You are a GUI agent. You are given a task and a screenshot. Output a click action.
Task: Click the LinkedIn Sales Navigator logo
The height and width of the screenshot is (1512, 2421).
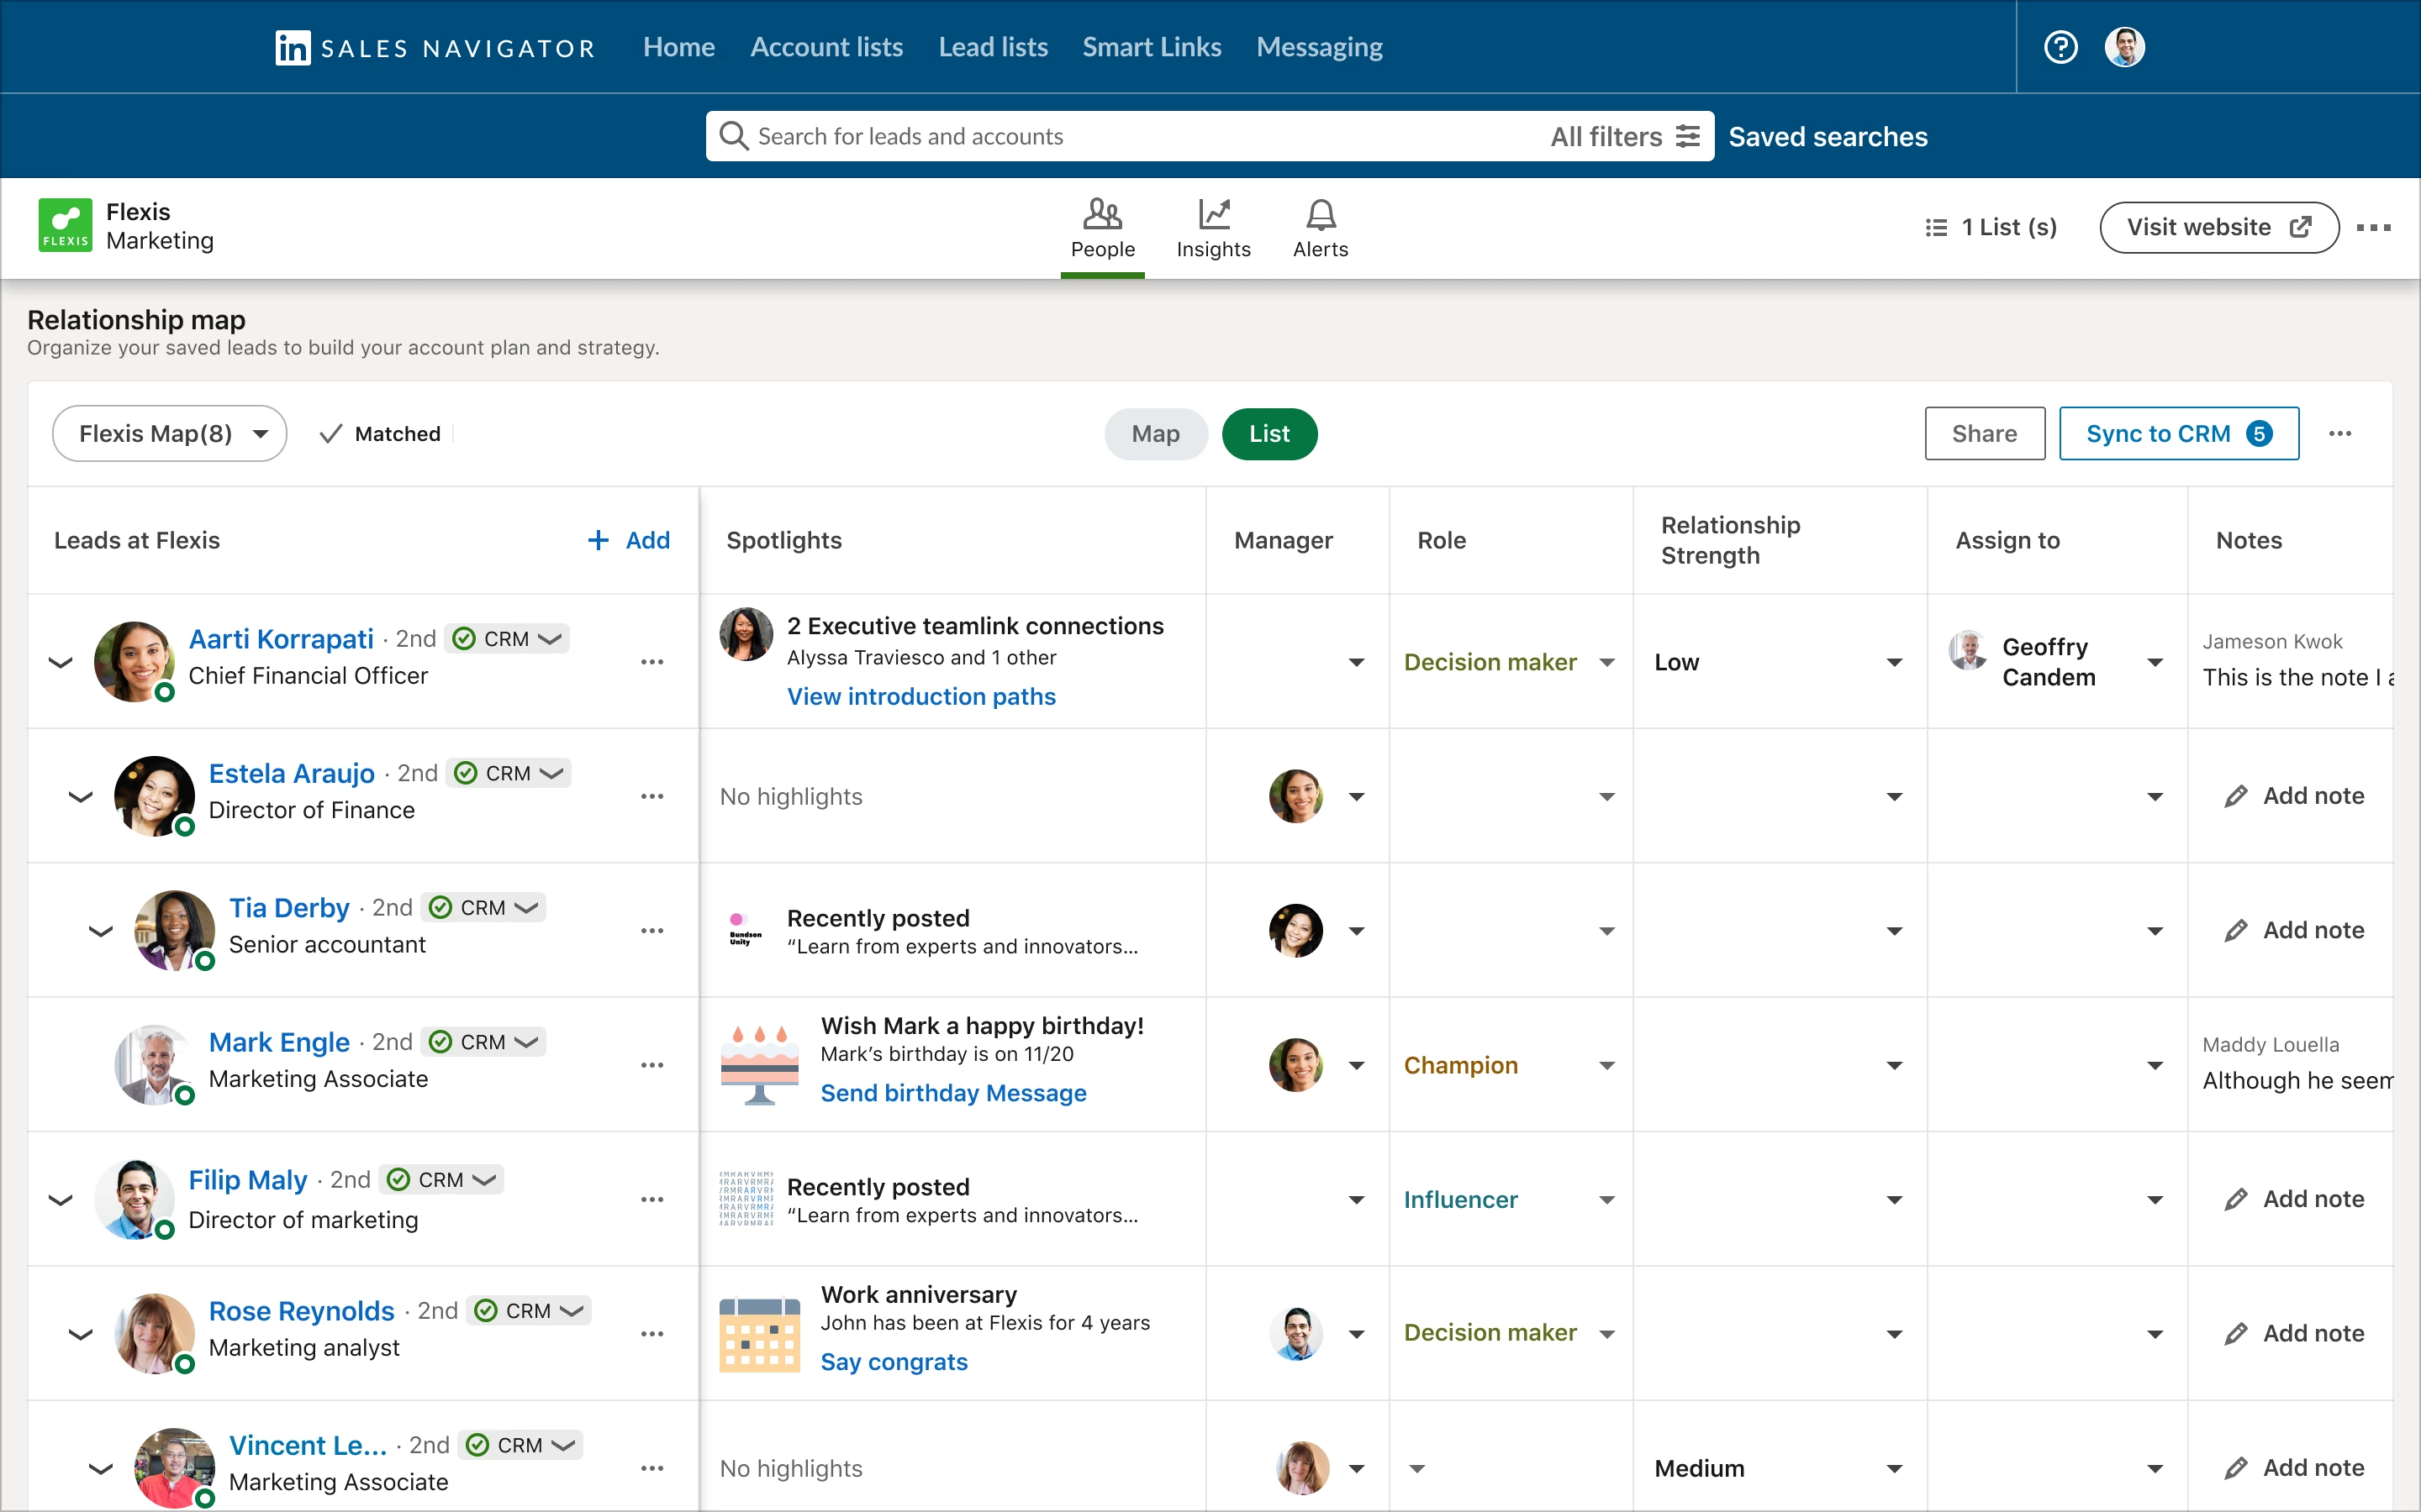tap(293, 47)
